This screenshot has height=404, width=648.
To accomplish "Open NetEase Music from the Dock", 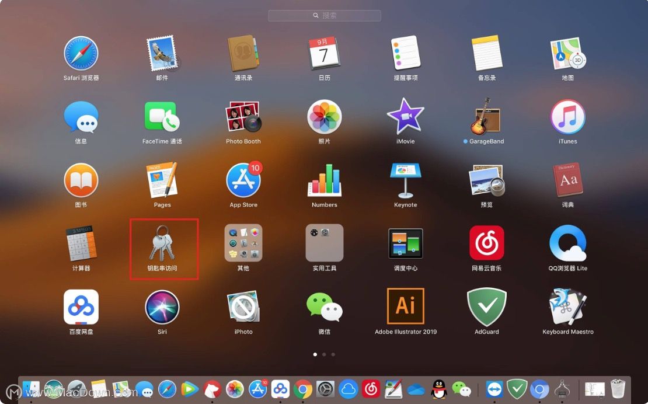I will pos(371,389).
